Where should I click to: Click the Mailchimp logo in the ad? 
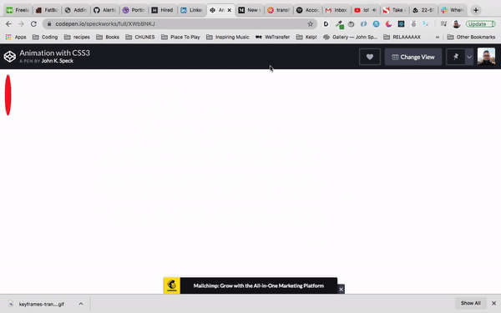pyautogui.click(x=172, y=285)
